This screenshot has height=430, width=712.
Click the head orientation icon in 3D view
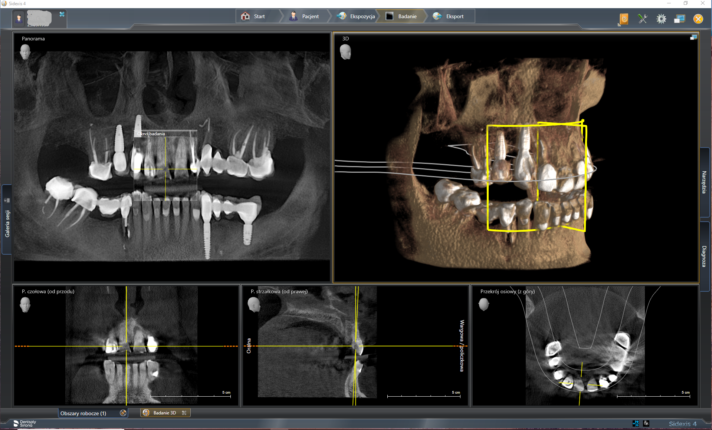(x=345, y=52)
